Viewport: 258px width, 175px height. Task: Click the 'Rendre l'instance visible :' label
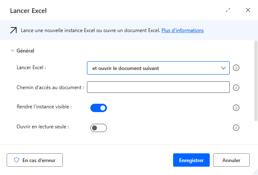coord(44,107)
